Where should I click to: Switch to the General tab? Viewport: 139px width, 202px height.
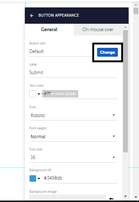tap(49, 30)
